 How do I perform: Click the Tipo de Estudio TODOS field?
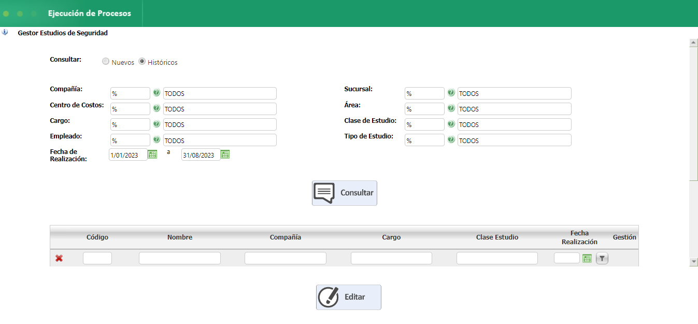[x=515, y=140]
